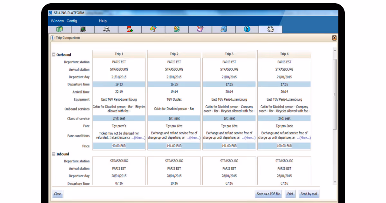The image size is (386, 203).
Task: Click the 19:14 arrival time cell
Action: (x=174, y=92)
